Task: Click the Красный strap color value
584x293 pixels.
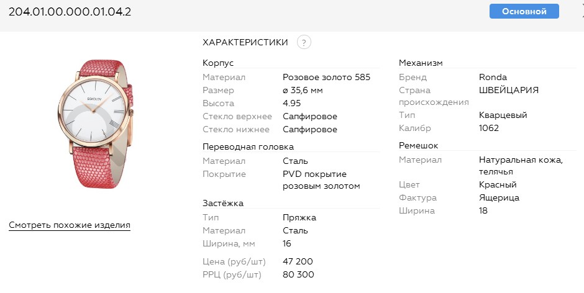Action: [498, 185]
